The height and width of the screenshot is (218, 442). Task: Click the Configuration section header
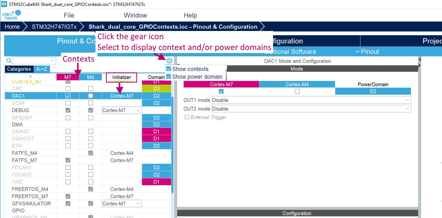tap(297, 213)
